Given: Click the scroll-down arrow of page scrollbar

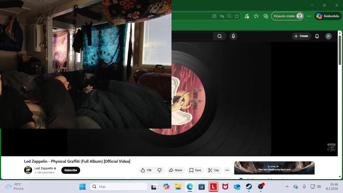Looking at the screenshot, I should [x=340, y=177].
